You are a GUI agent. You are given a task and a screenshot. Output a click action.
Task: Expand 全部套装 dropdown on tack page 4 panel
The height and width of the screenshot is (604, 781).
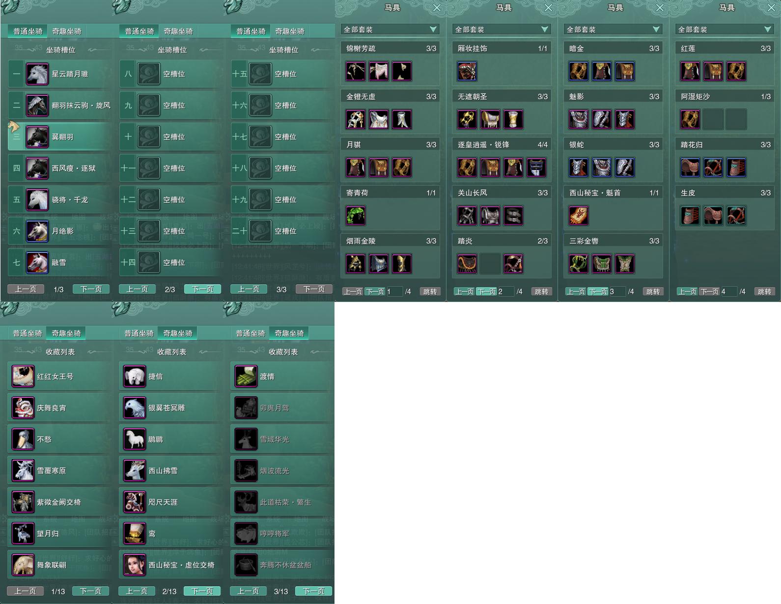pos(725,29)
